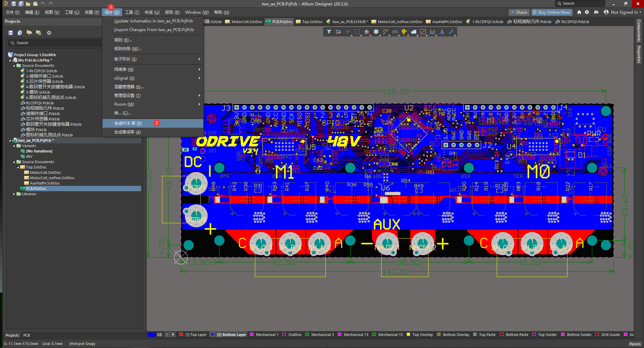
Task: Click the Projects panel compile documents icon
Action: 20,33
